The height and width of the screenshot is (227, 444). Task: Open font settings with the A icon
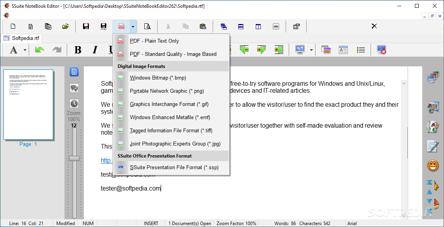click(14, 50)
